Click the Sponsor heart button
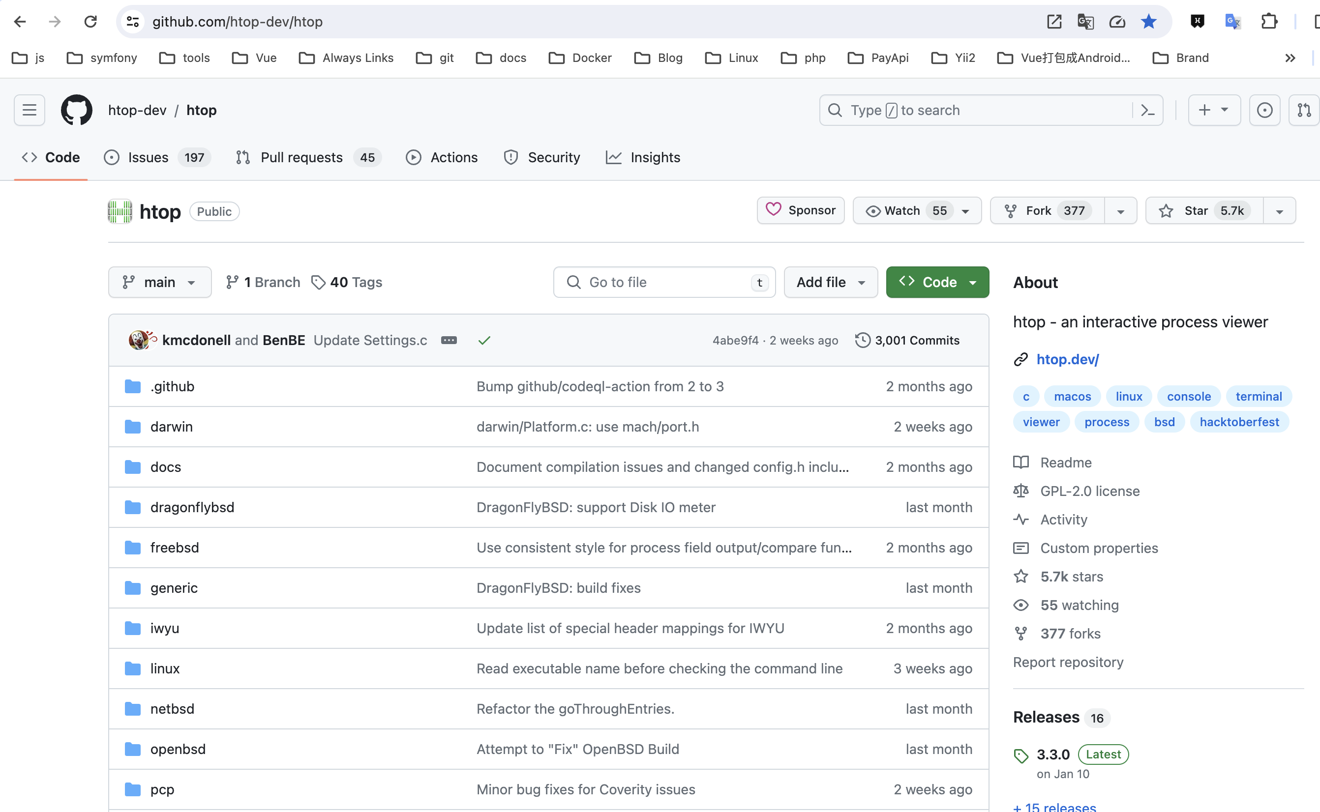The width and height of the screenshot is (1320, 812). [x=801, y=210]
